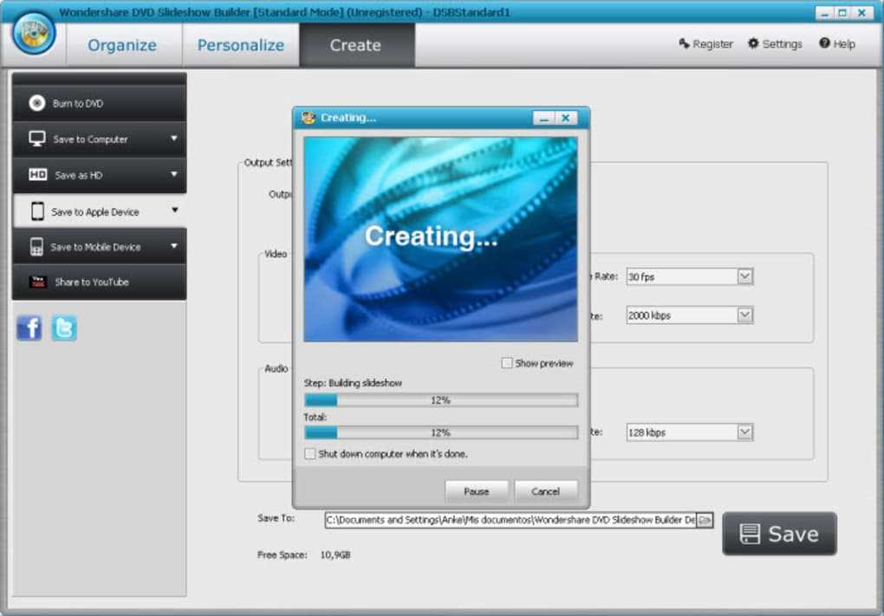
Task: Choose Share to YouTube option
Action: point(99,282)
